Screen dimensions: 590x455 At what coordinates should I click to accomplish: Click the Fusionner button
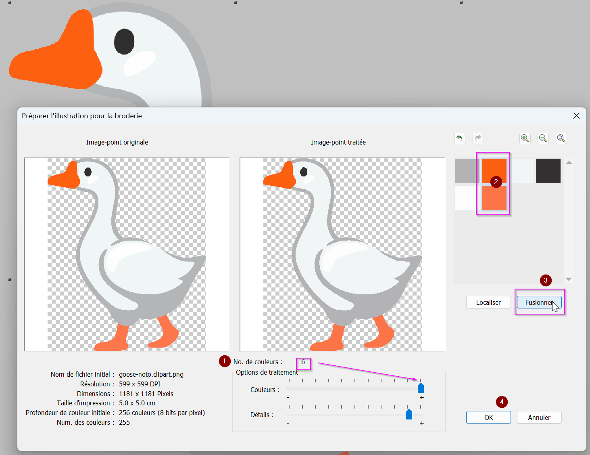pos(539,302)
